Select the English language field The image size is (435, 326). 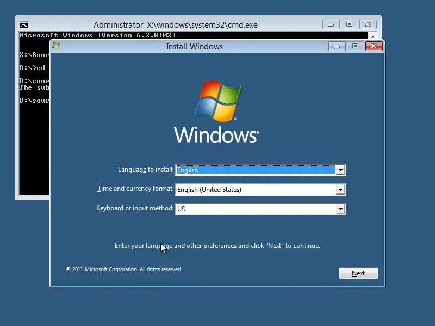260,170
